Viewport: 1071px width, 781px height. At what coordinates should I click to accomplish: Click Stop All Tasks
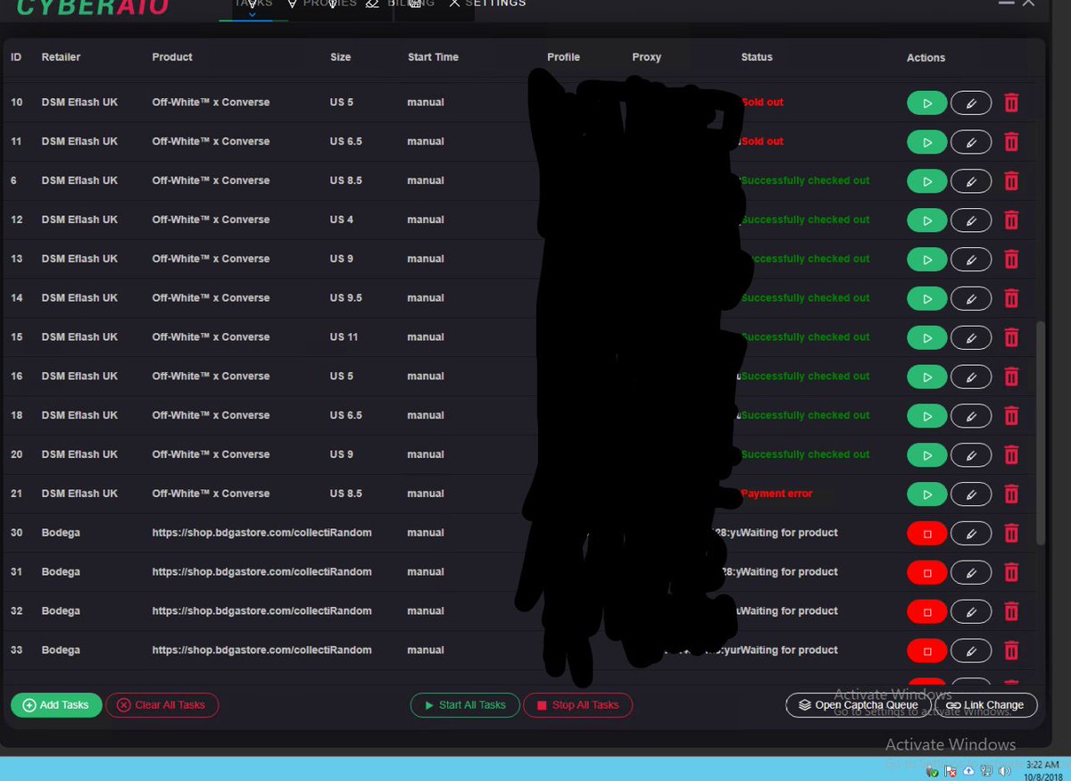click(577, 705)
